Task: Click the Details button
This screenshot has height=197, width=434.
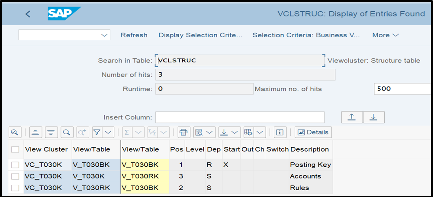Action: click(x=313, y=132)
